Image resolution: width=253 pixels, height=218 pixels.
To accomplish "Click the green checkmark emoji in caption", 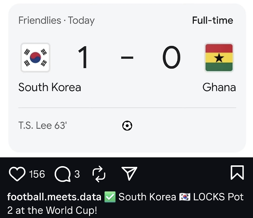I will [x=110, y=197].
